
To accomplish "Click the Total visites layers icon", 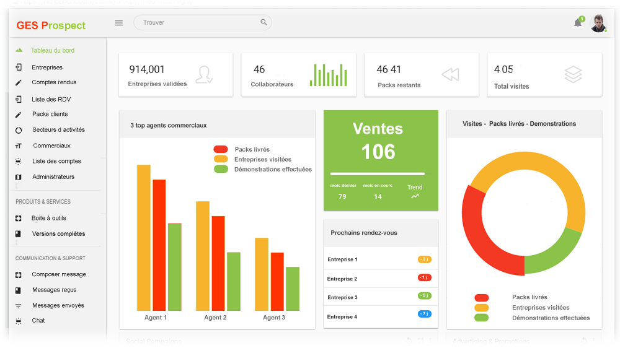I will click(x=573, y=75).
